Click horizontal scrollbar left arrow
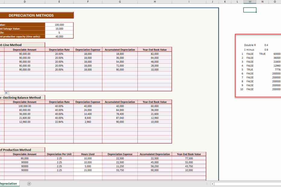This screenshot has width=281, height=187. coord(212,184)
